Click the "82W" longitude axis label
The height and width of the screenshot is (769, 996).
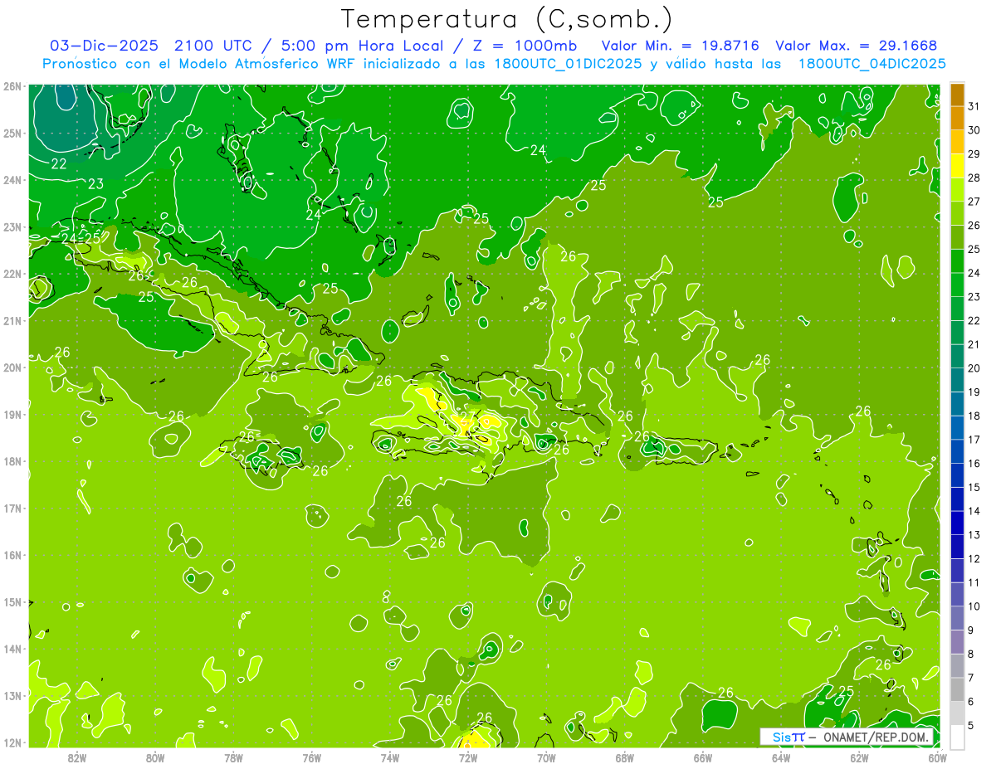point(77,758)
